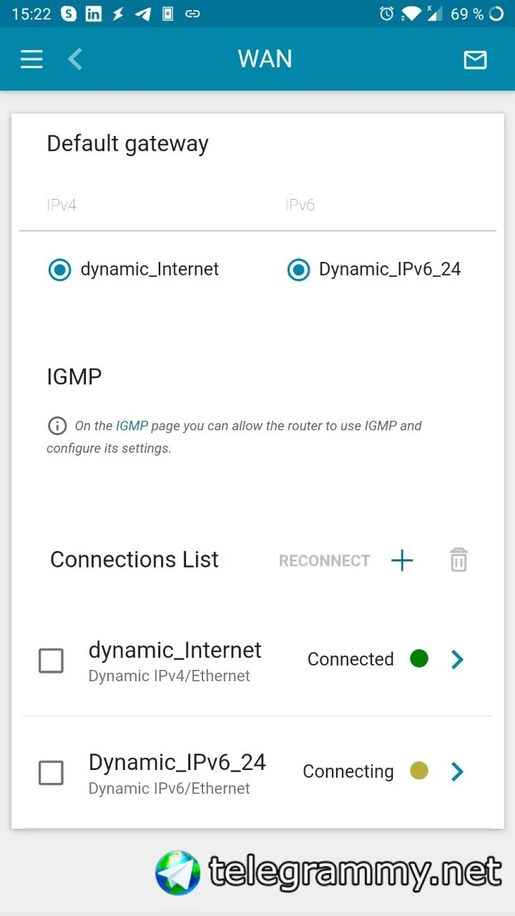The width and height of the screenshot is (515, 916).
Task: Tap the RECONNECT button
Action: (324, 560)
